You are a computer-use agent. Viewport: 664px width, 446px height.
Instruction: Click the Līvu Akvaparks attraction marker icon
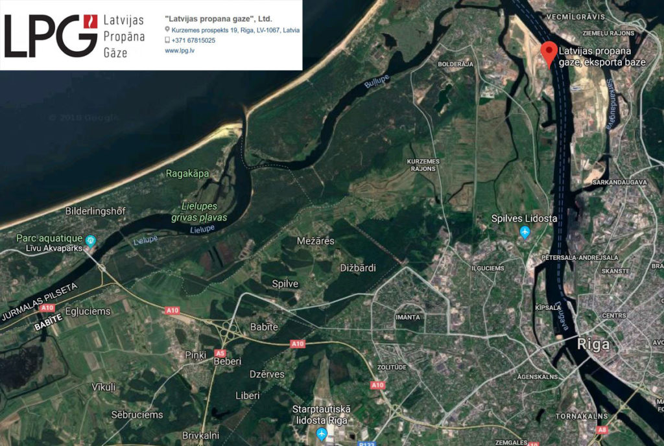90,241
